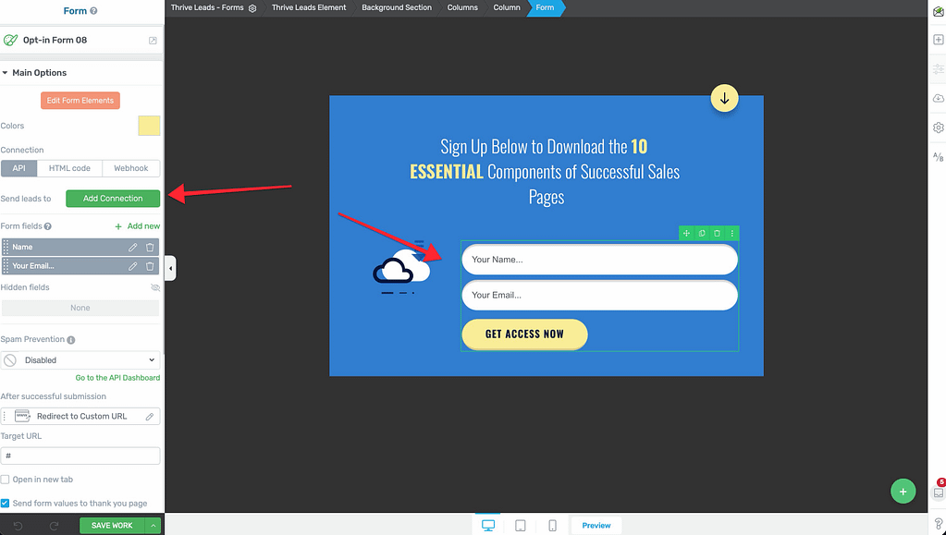
Task: Open the yellow Colors swatch
Action: 149,126
